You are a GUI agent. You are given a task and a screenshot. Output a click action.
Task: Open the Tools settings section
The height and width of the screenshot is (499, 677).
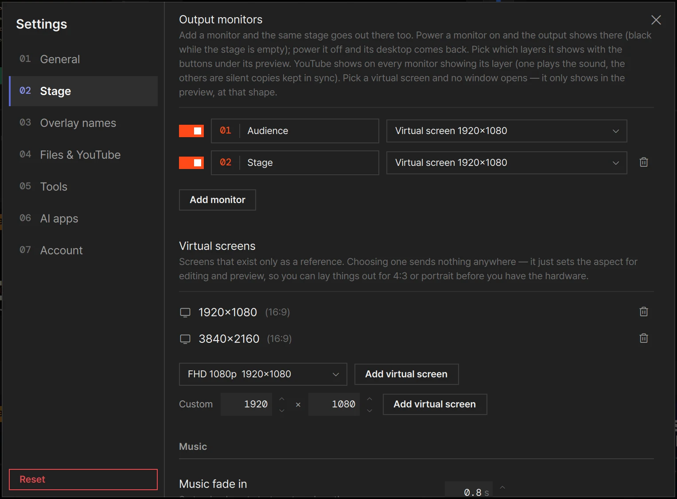pos(83,187)
